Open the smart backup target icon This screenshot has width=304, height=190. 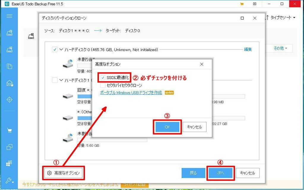pos(9,100)
